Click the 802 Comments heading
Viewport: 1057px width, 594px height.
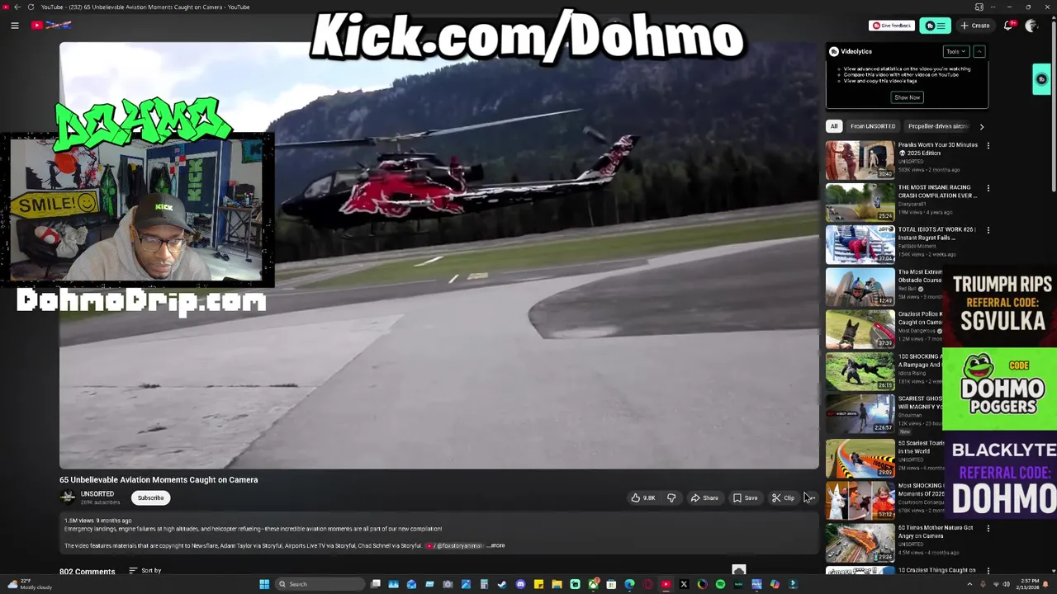(x=87, y=571)
